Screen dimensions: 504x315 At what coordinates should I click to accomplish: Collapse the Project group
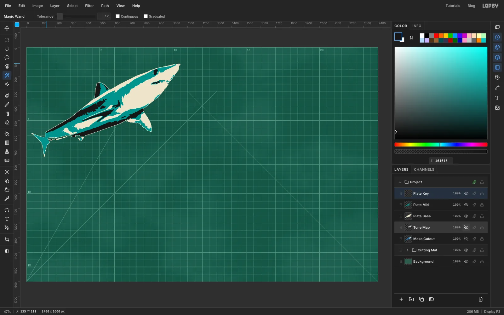coord(400,182)
